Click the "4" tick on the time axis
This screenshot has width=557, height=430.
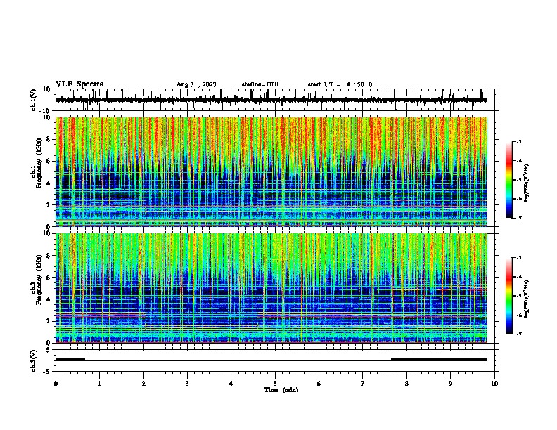(231, 384)
